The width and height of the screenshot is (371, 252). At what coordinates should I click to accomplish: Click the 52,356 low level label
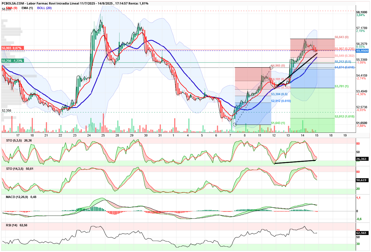(6, 110)
